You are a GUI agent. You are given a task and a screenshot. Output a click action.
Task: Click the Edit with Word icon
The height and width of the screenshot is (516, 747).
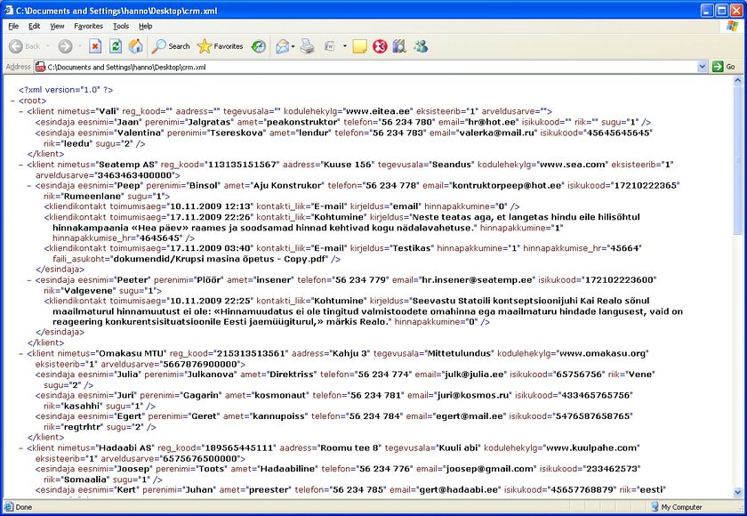330,46
